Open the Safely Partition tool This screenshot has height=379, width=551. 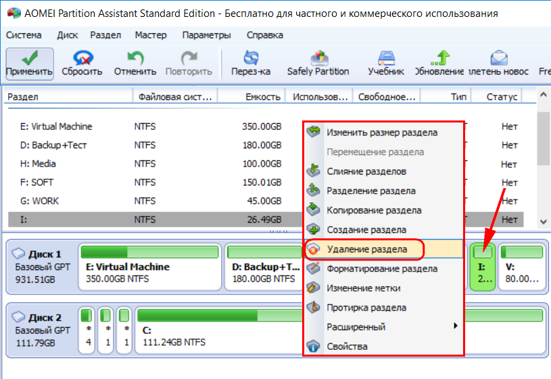(318, 62)
